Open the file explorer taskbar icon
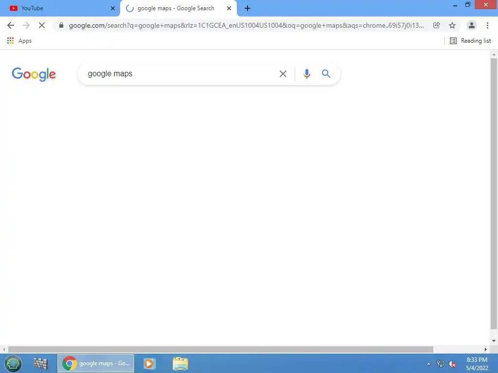Viewport: 498px width, 373px height. pos(180,363)
